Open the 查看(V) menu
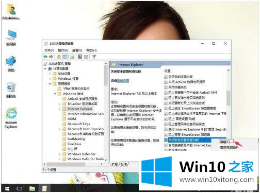 point(77,50)
